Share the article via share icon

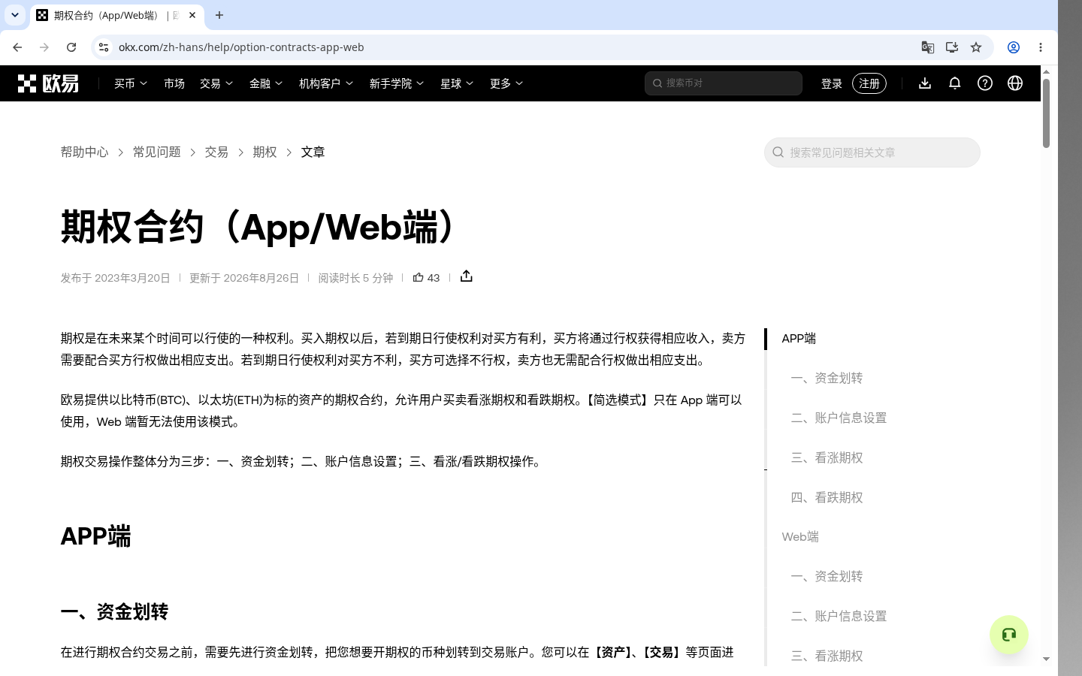click(467, 276)
